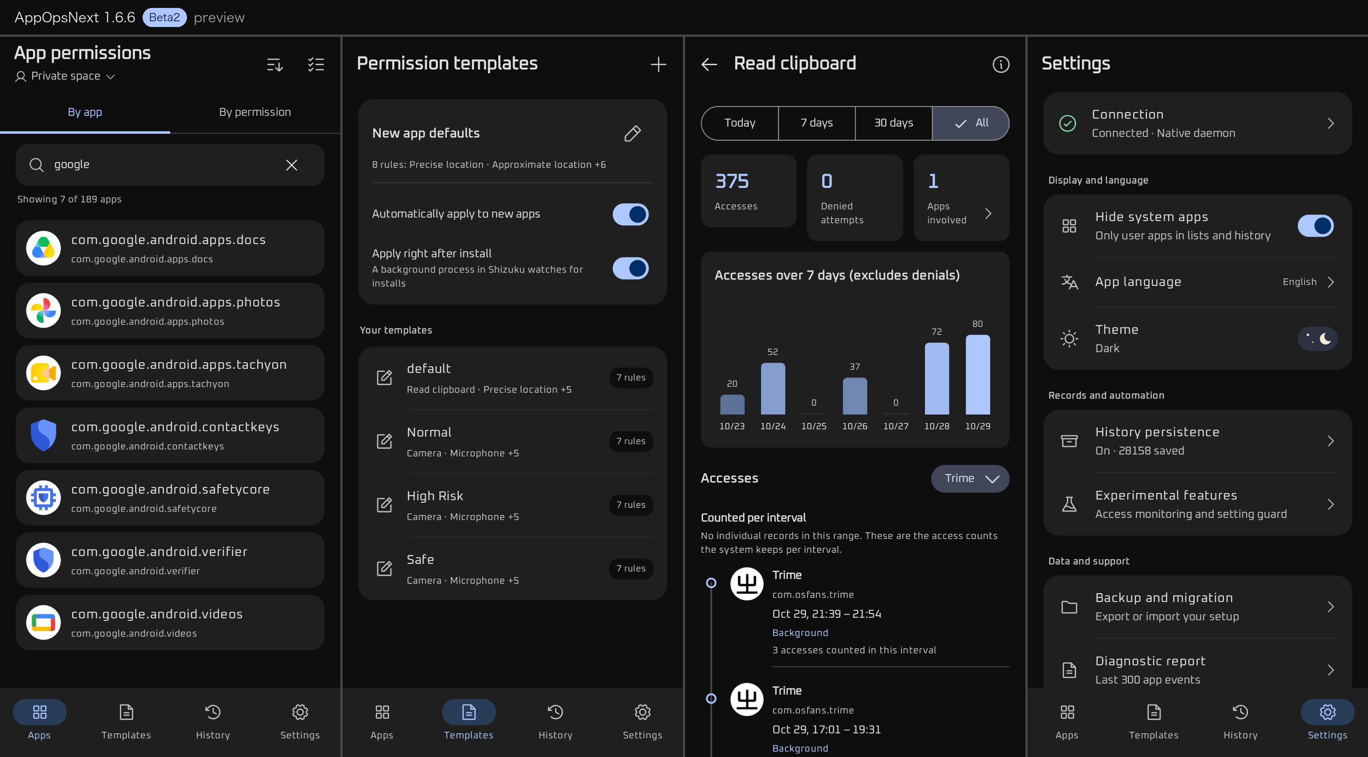Edit New app defaults with pencil icon

[632, 133]
